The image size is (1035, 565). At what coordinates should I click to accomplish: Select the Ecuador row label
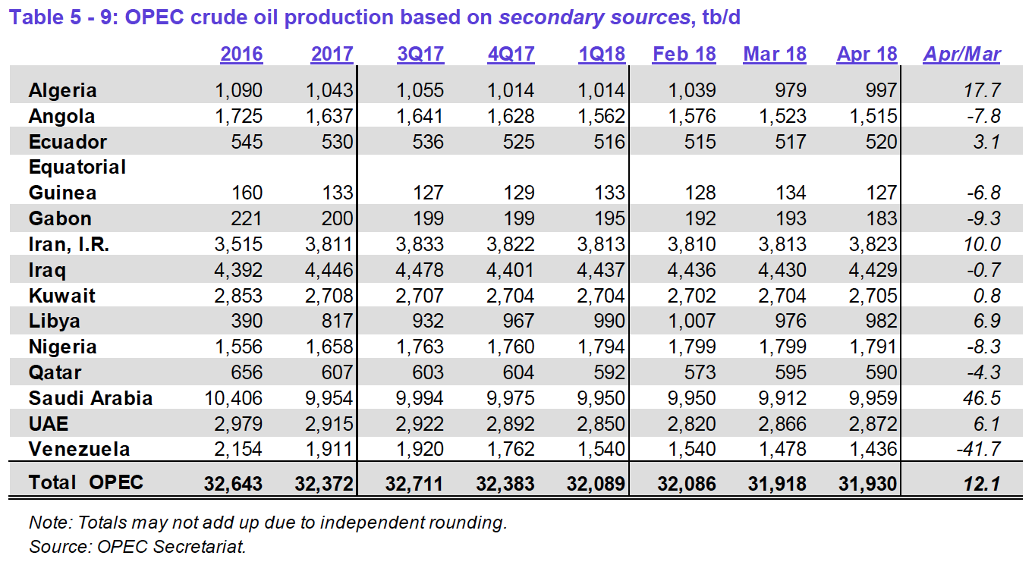[x=68, y=142]
